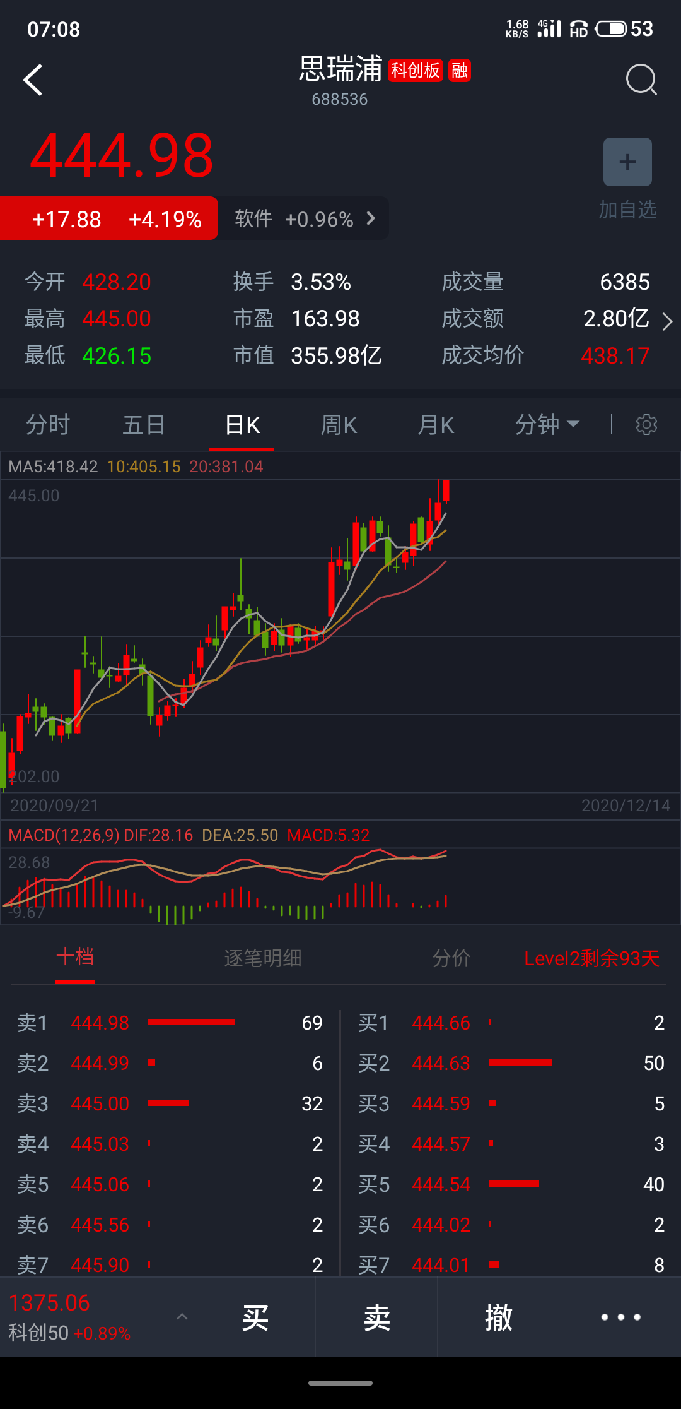Select 卖1 price 444.98
The width and height of the screenshot is (681, 1409).
pyautogui.click(x=100, y=1023)
